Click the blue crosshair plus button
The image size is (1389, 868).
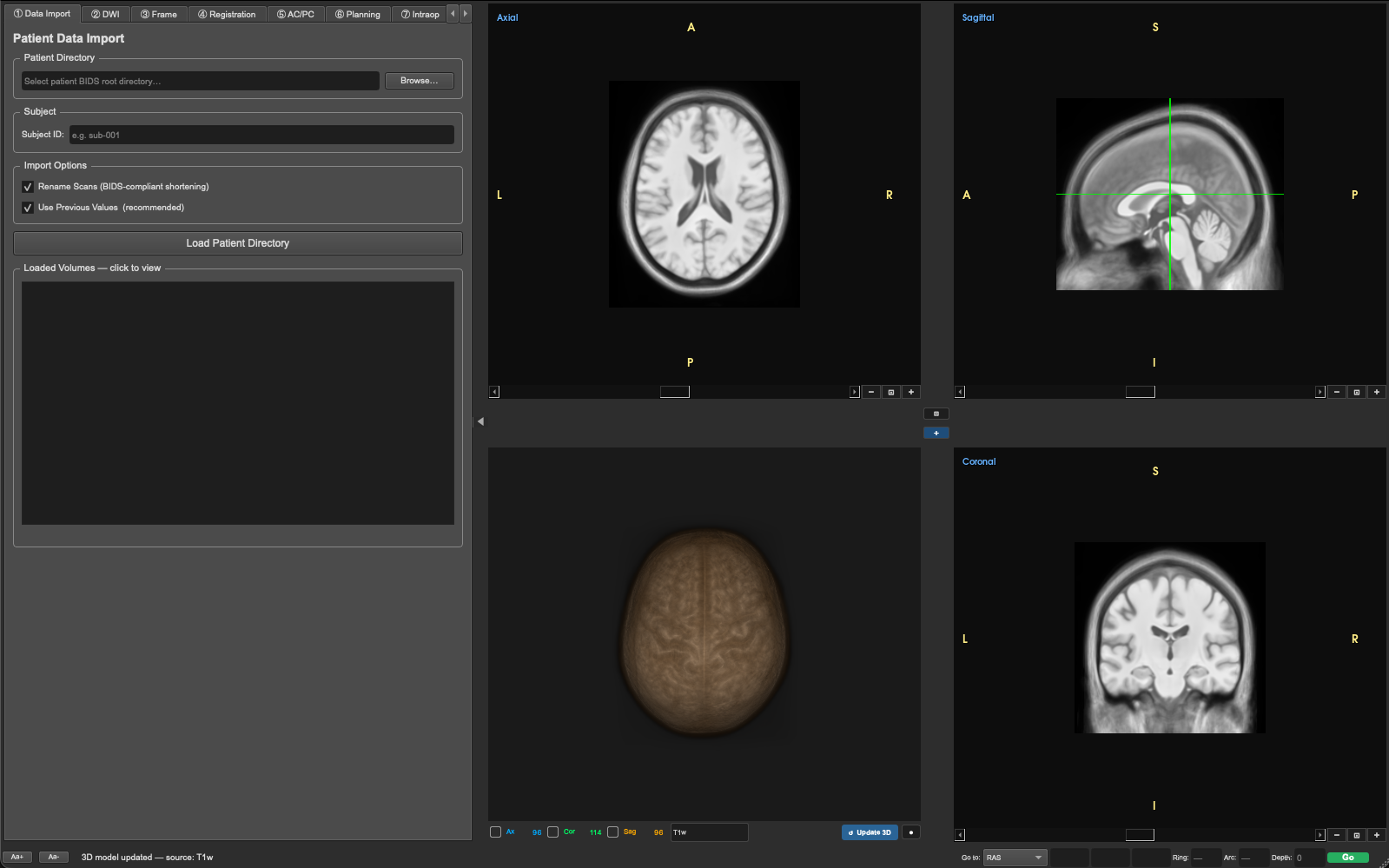coord(936,433)
